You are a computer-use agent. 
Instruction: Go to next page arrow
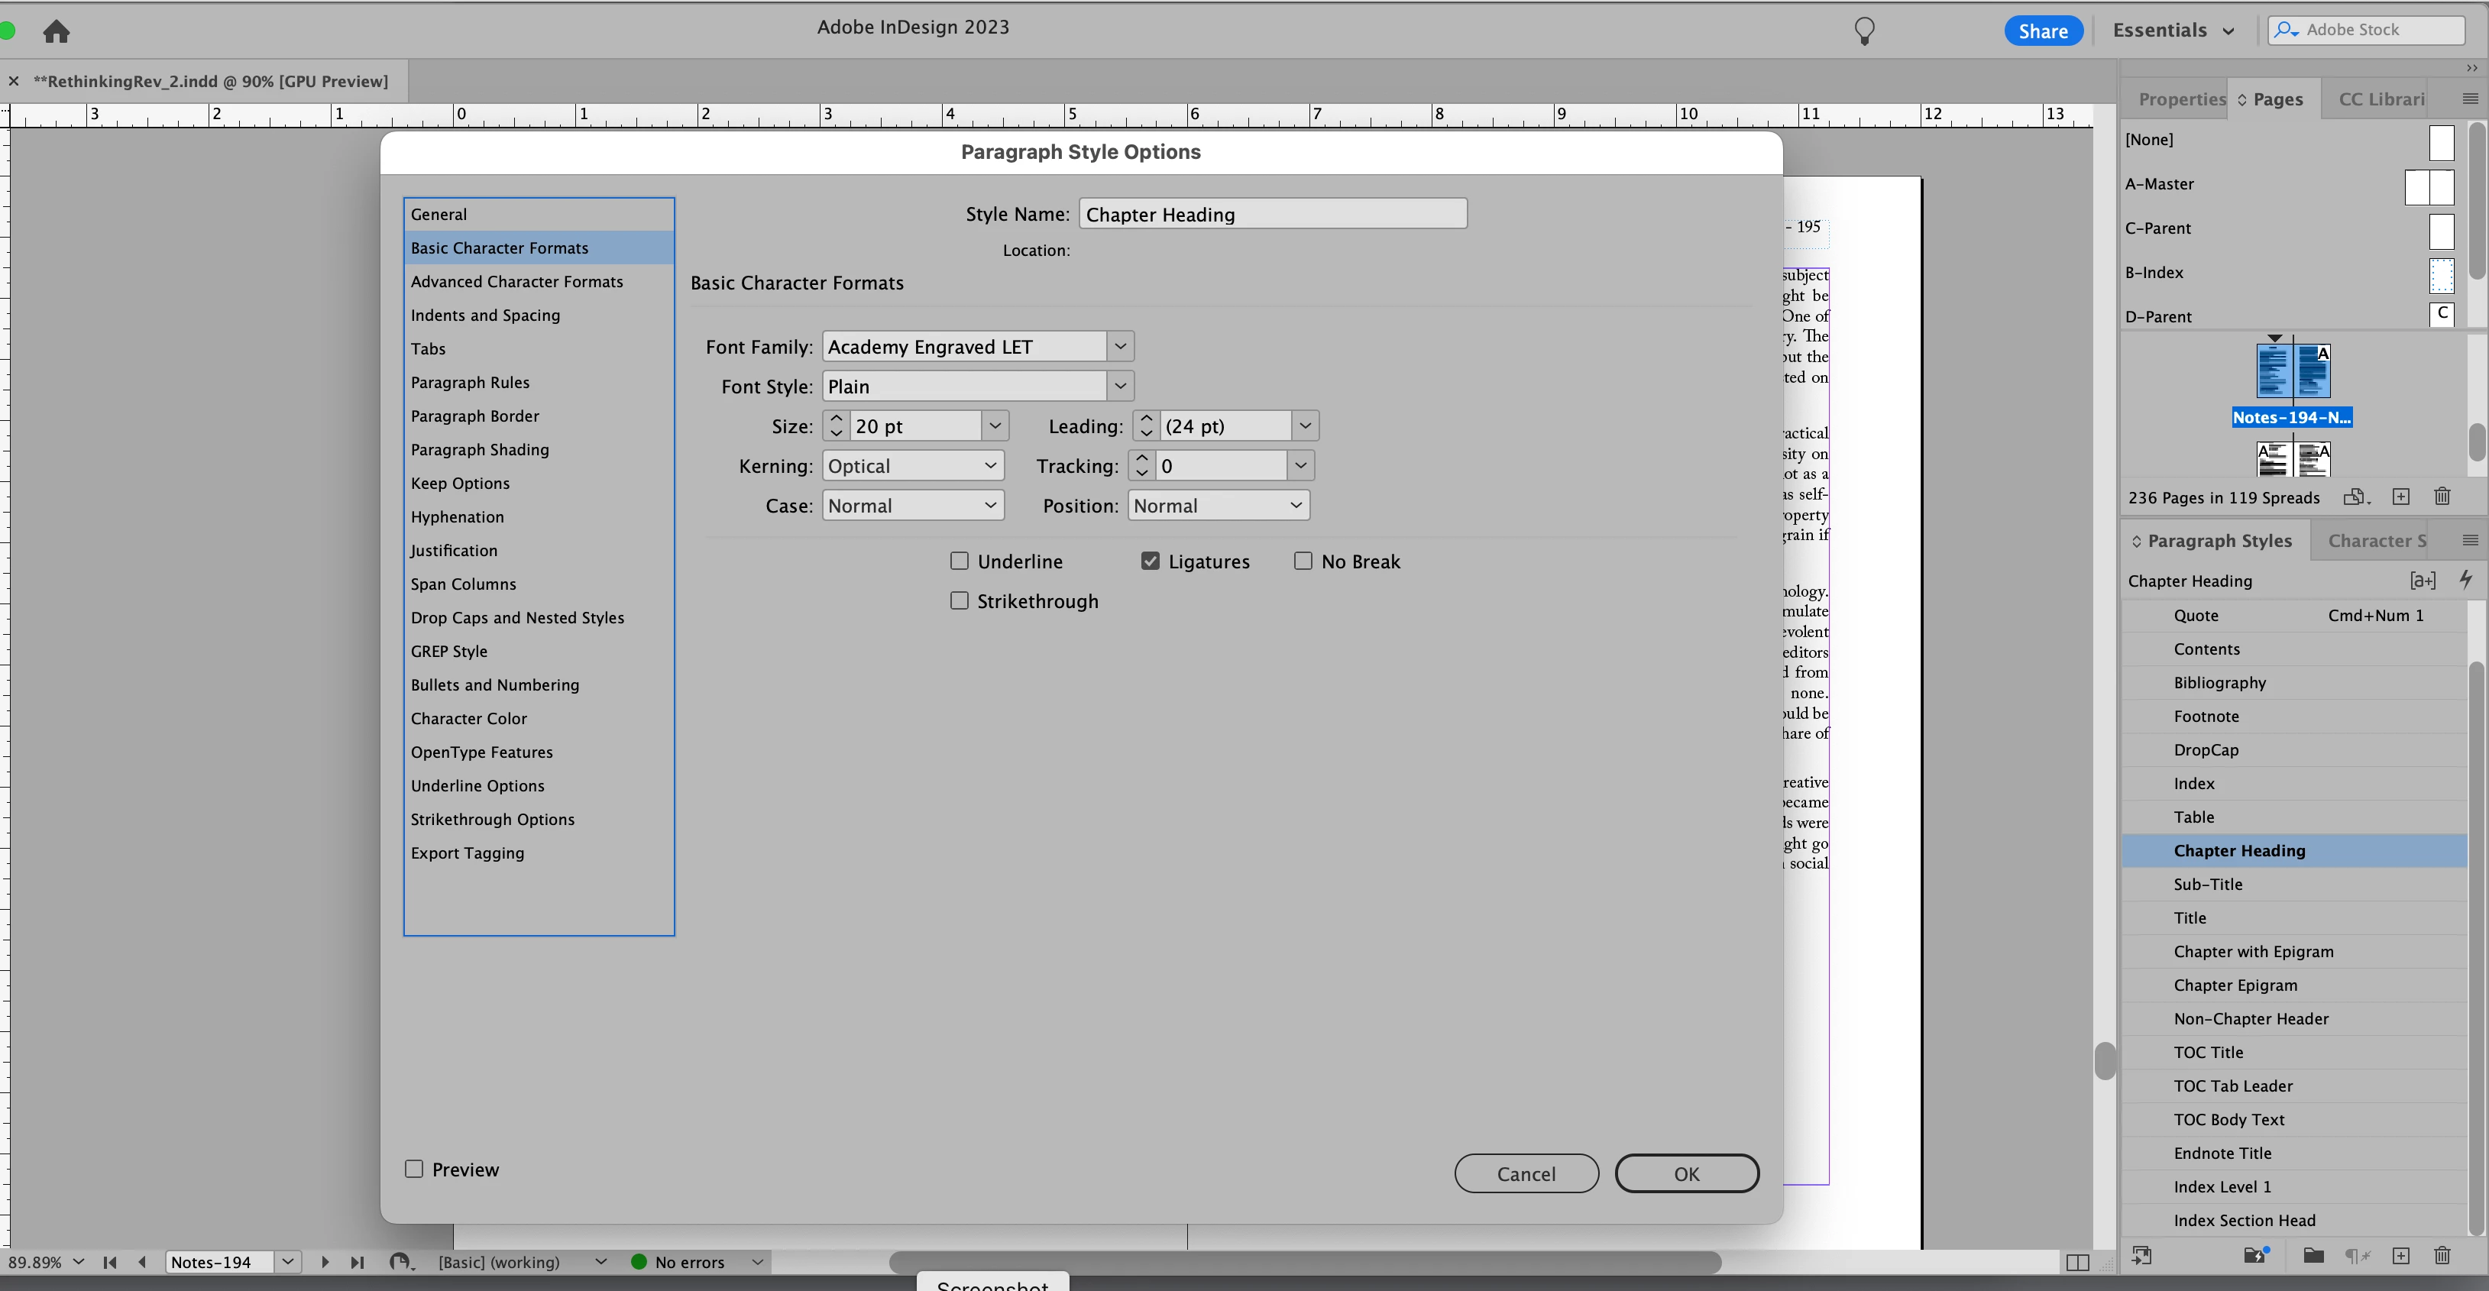325,1262
